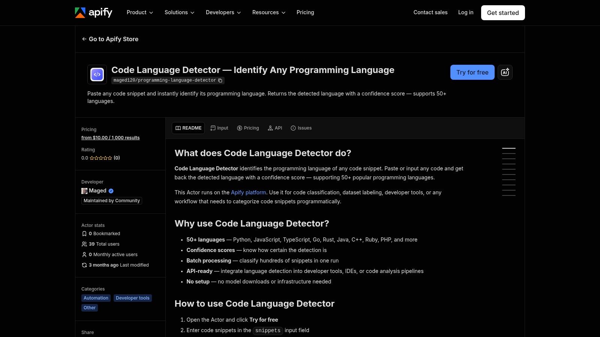Click the Monthly active users icon
This screenshot has width=600, height=337.
84,255
